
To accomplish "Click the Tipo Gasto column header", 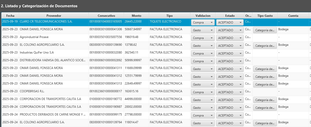I will pos(265,15).
